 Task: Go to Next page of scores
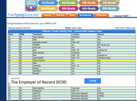coord(128,28)
